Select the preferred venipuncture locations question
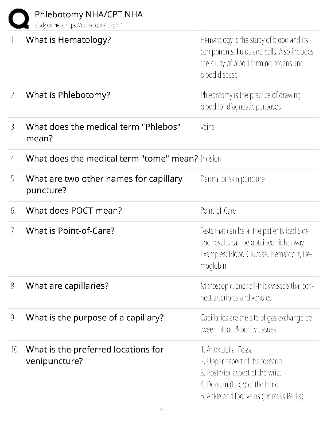327x423 pixels. [95, 355]
